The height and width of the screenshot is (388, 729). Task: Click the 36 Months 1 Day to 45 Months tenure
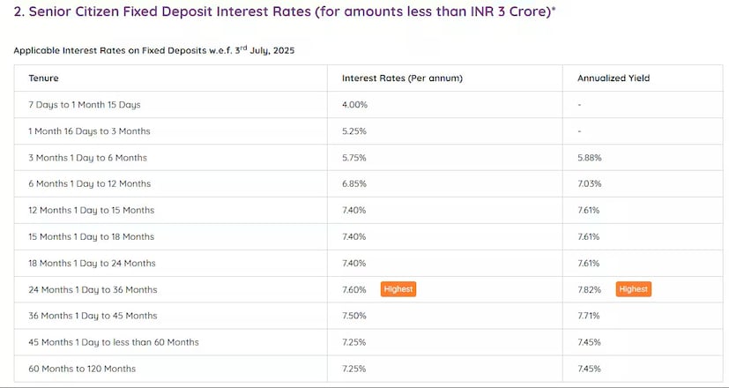point(93,316)
